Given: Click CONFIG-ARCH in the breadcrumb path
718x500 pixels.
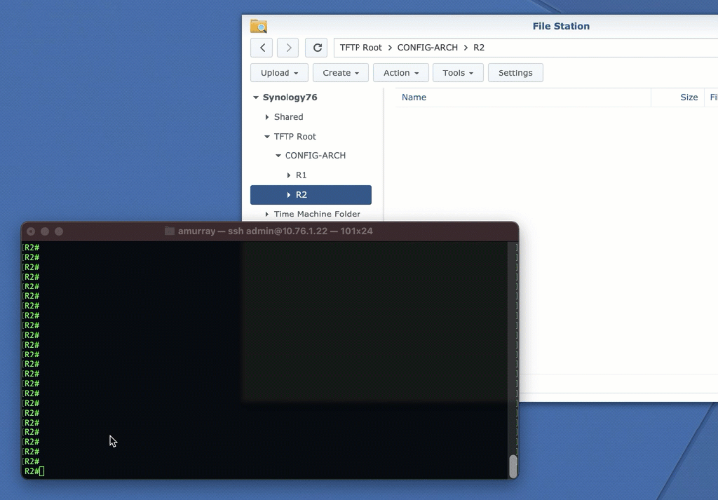Looking at the screenshot, I should click(427, 48).
